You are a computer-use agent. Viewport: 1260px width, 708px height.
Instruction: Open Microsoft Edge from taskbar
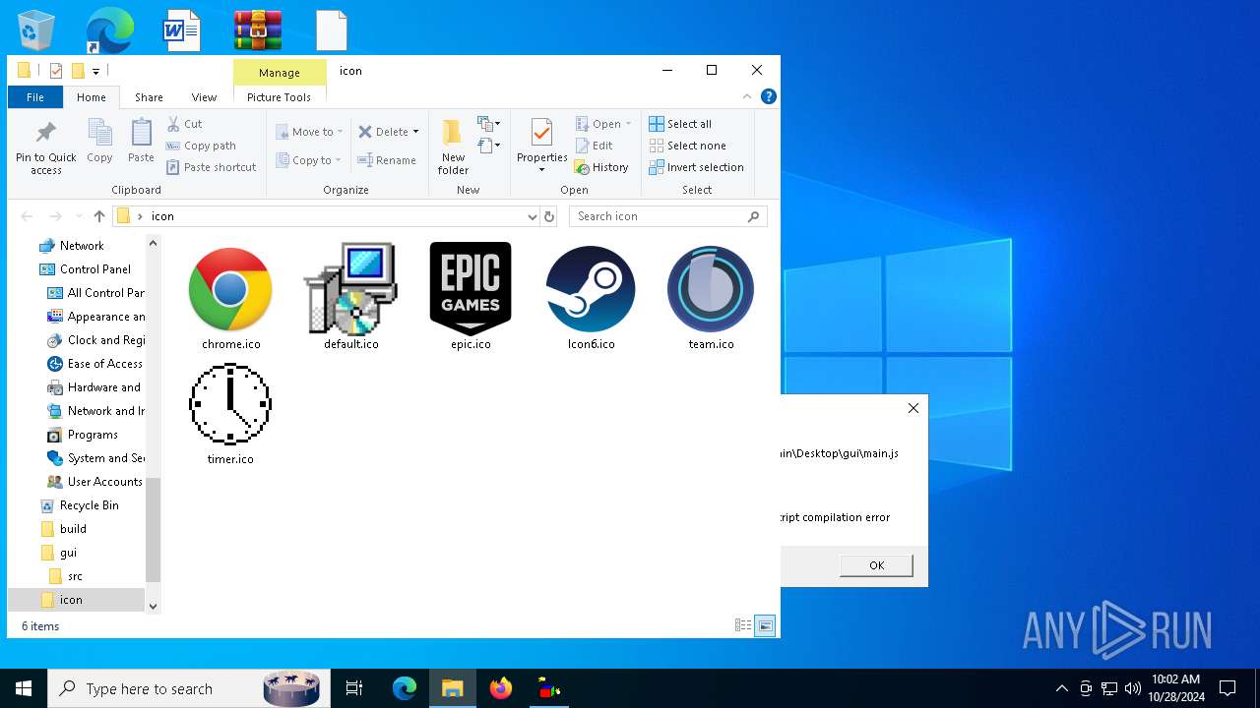click(x=405, y=688)
